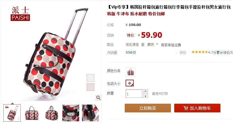Click the 特价 promotion badge

(130, 35)
